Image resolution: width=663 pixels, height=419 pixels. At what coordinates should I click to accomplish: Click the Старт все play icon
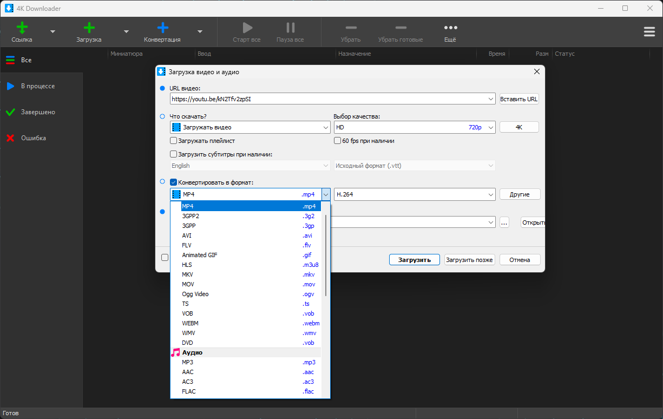tap(247, 28)
